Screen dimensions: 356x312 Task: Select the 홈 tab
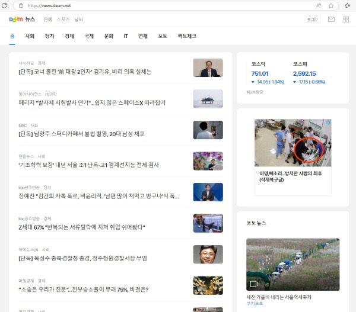[x=12, y=36]
